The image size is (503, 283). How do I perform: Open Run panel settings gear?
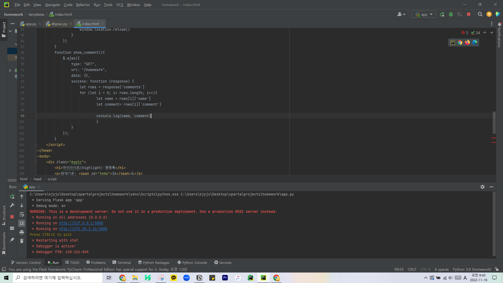tap(483, 187)
